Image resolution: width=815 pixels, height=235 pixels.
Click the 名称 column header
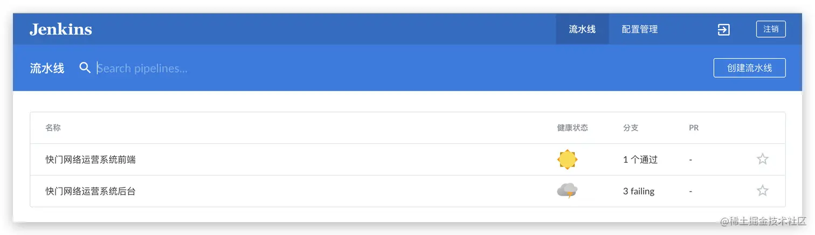(x=53, y=128)
